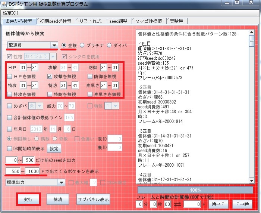
Task: Open the タマゴ性格値 tab
Action: click(148, 21)
